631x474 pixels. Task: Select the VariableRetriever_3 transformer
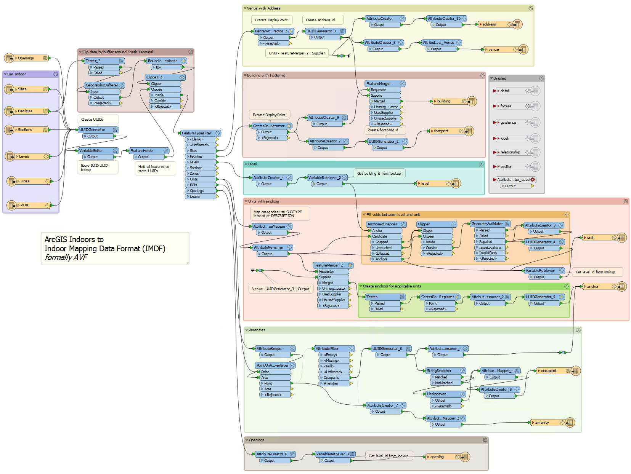(x=336, y=454)
